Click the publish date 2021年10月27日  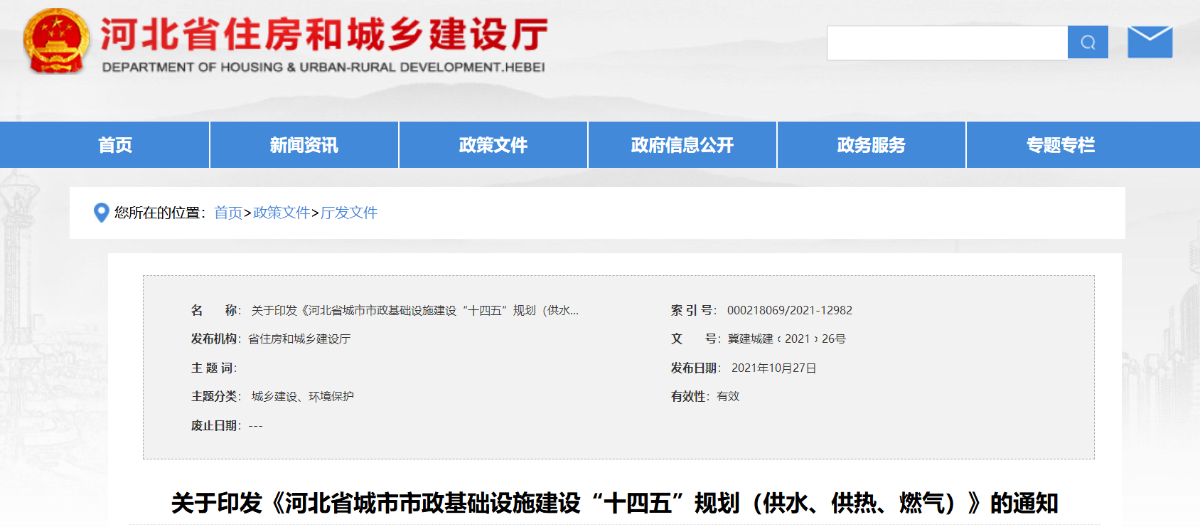tap(773, 368)
